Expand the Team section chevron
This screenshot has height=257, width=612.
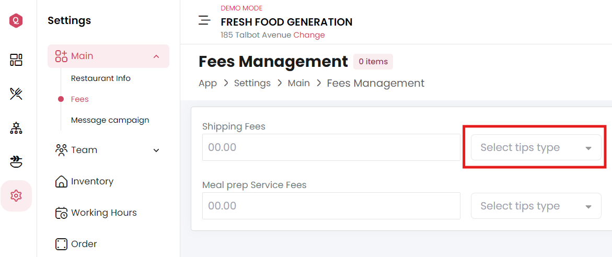click(156, 150)
